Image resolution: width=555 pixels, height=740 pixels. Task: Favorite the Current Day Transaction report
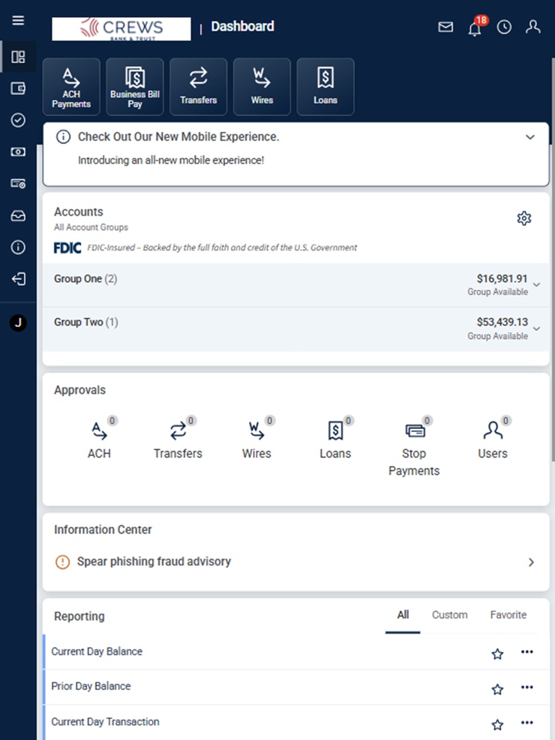498,725
